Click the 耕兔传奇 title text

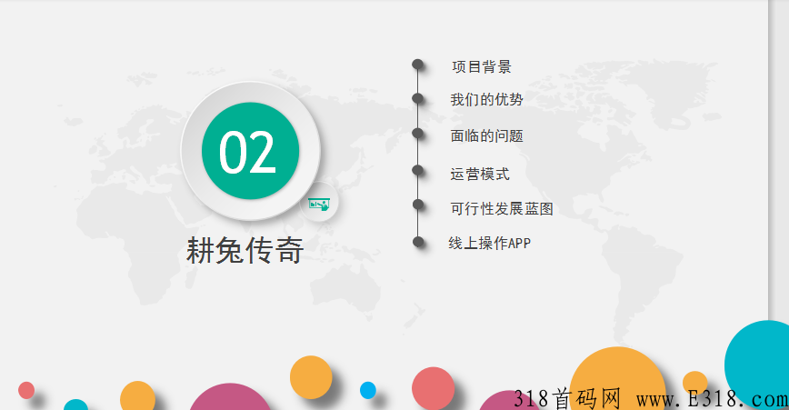(x=245, y=250)
